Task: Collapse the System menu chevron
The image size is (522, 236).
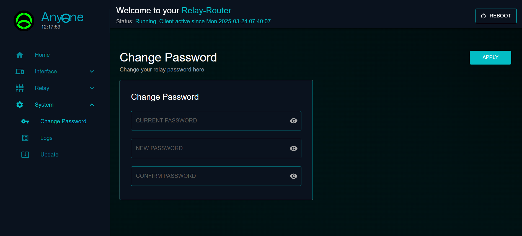Action: pos(92,105)
